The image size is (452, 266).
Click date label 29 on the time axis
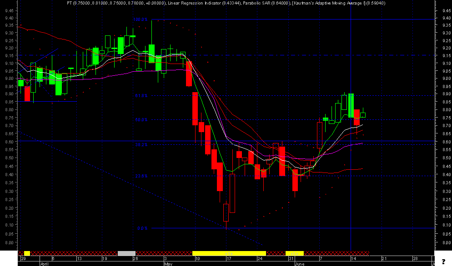point(23,259)
